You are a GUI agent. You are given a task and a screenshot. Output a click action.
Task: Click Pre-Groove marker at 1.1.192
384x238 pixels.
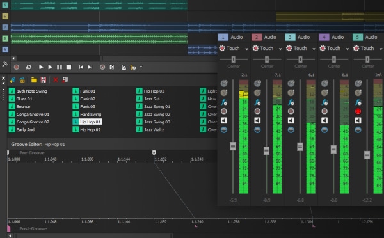click(x=154, y=153)
